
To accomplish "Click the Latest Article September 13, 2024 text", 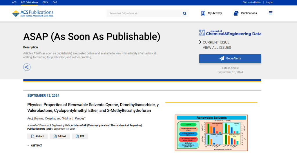I will click(x=230, y=70).
